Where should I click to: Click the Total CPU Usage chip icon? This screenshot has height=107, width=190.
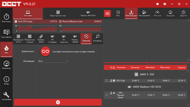16,21
